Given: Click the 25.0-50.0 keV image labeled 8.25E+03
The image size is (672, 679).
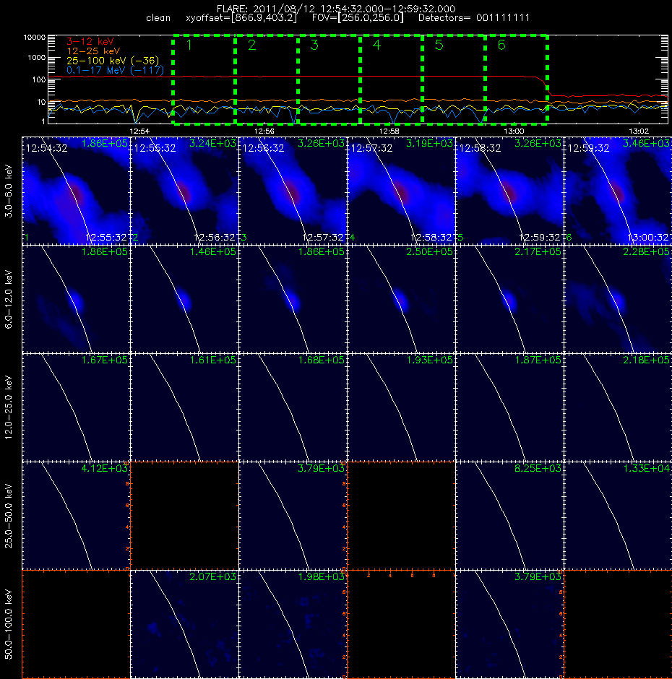Looking at the screenshot, I should tap(509, 516).
